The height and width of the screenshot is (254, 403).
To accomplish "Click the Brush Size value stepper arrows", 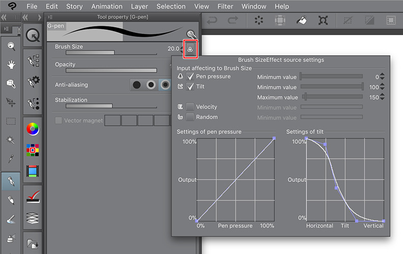I will pyautogui.click(x=183, y=49).
